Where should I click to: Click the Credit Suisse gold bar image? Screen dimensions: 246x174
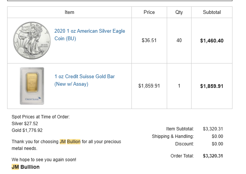32,86
